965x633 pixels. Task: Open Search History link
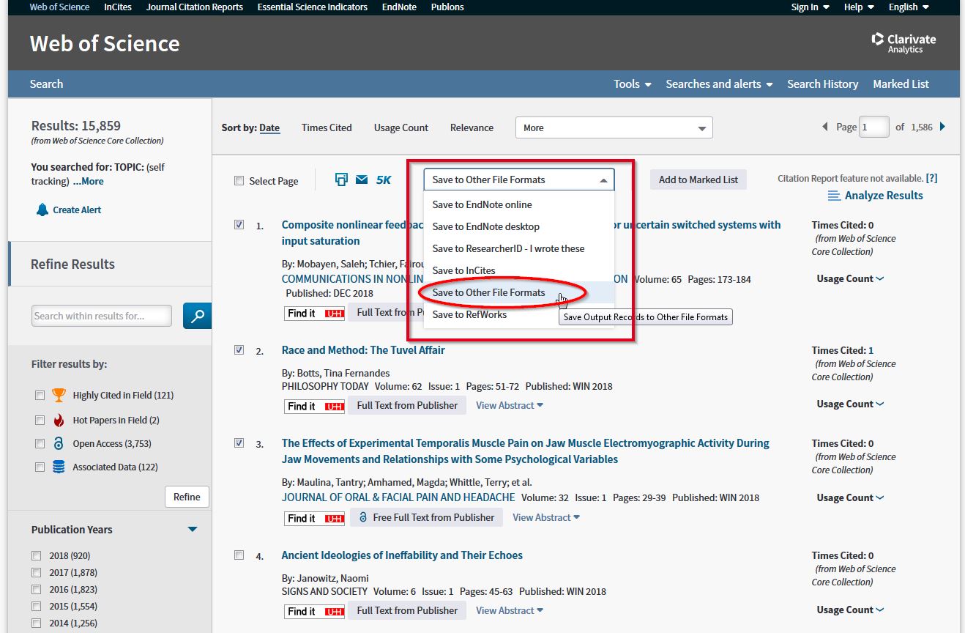(822, 84)
